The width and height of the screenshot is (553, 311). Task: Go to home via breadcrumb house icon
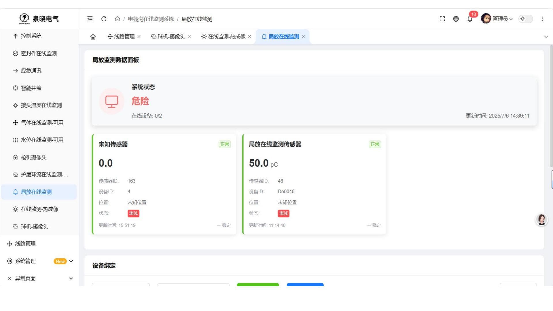[117, 19]
